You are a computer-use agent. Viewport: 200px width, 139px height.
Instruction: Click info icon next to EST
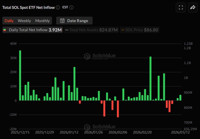71,8
